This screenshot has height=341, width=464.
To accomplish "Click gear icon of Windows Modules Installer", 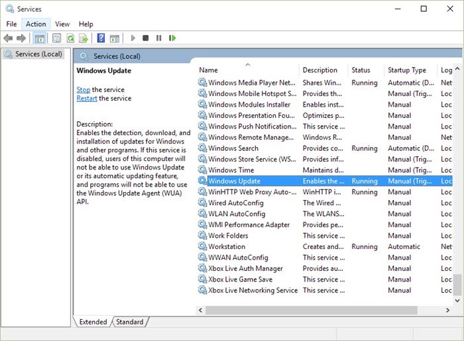I will [202, 104].
